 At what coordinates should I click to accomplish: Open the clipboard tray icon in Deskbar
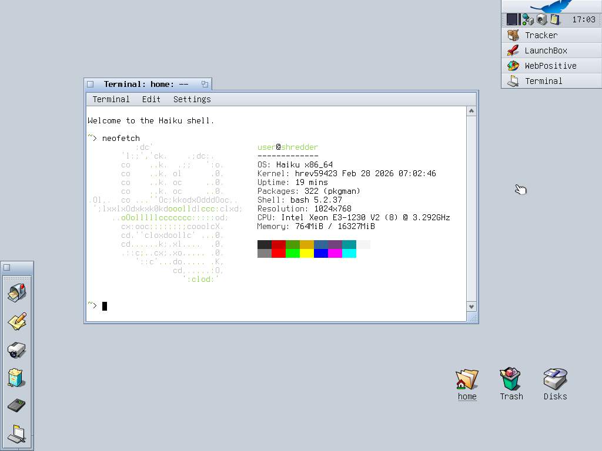554,19
